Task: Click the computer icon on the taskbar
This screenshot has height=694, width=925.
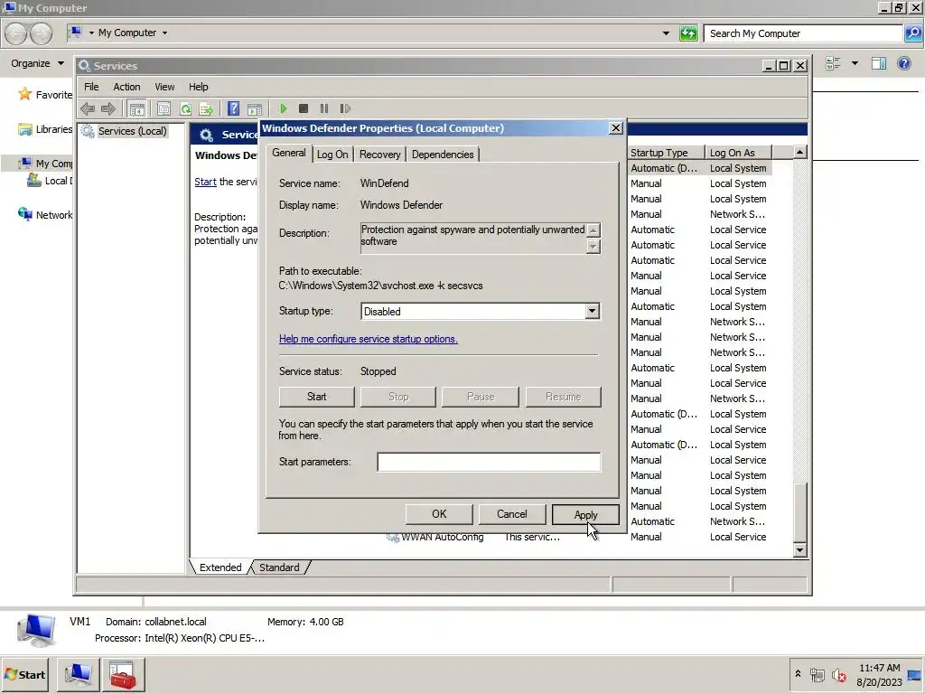Action: (79, 675)
